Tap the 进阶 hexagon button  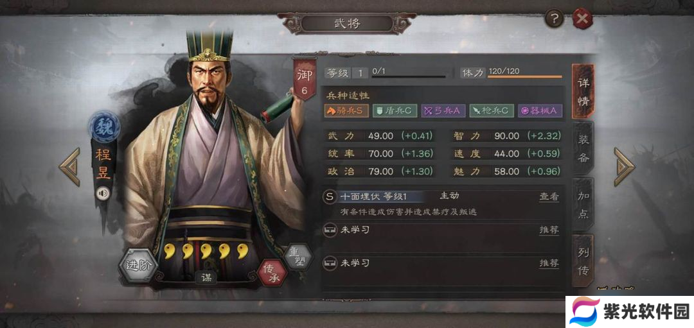click(x=138, y=265)
